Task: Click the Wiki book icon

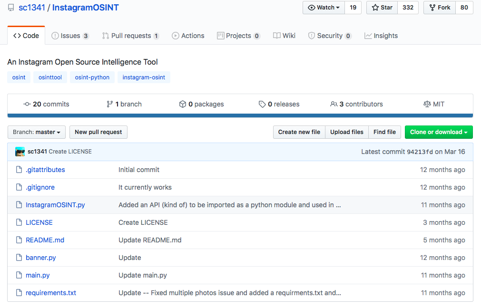Action: tap(277, 36)
